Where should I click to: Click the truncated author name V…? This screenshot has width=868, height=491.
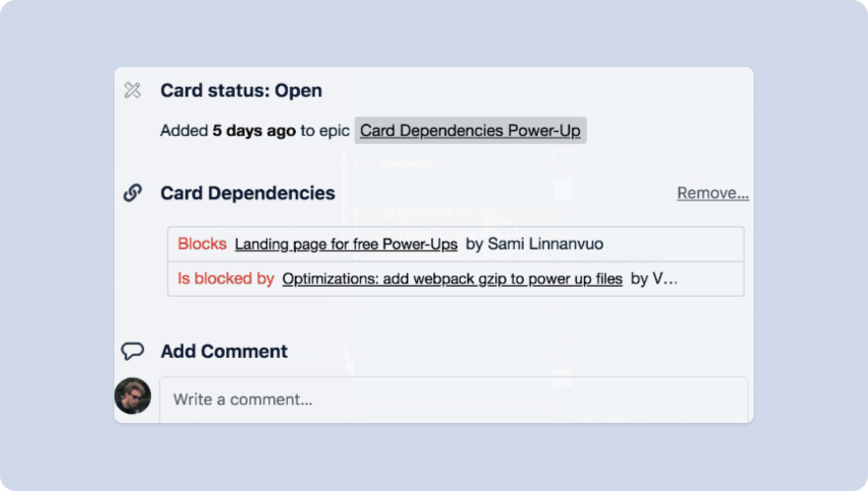pos(667,279)
